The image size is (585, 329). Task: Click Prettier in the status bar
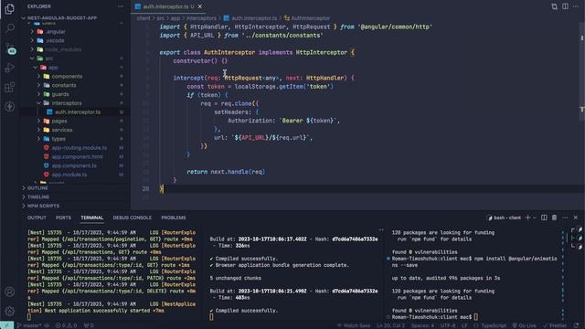click(x=555, y=325)
